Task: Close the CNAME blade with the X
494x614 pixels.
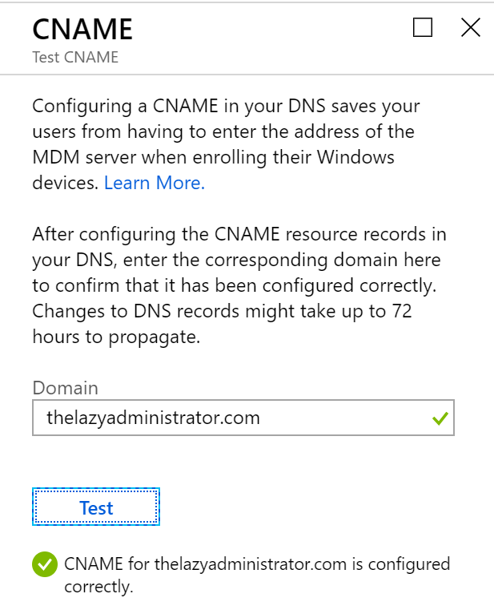Action: tap(471, 27)
